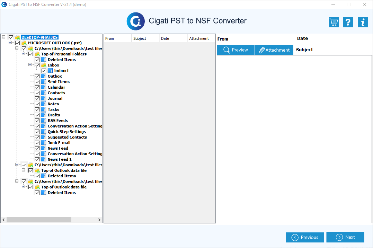
Task: Open the shopping cart purchase icon
Action: (x=334, y=23)
